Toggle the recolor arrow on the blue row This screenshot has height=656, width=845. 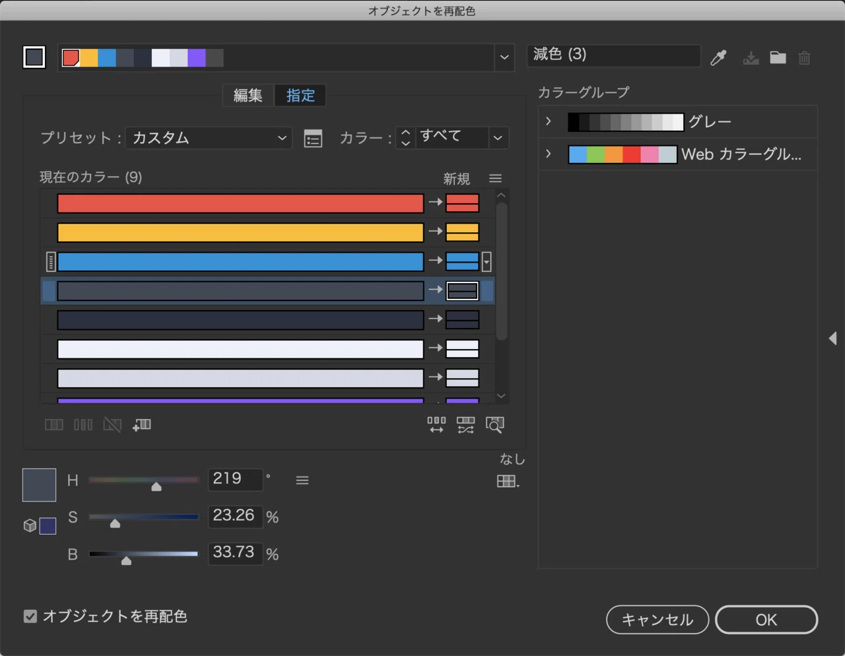[435, 260]
